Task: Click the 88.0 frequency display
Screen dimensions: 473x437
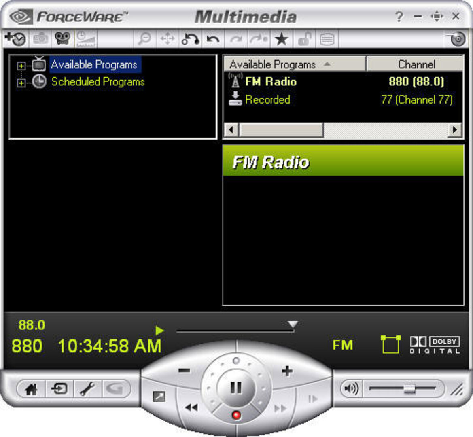Action: 32,325
